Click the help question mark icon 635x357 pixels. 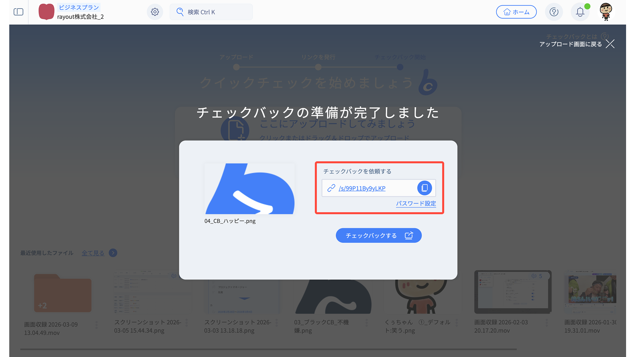[x=554, y=12]
